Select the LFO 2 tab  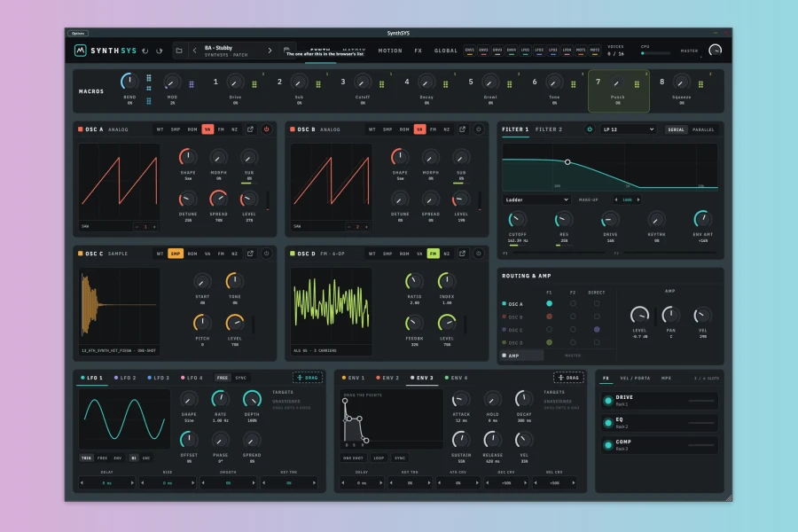pos(125,378)
